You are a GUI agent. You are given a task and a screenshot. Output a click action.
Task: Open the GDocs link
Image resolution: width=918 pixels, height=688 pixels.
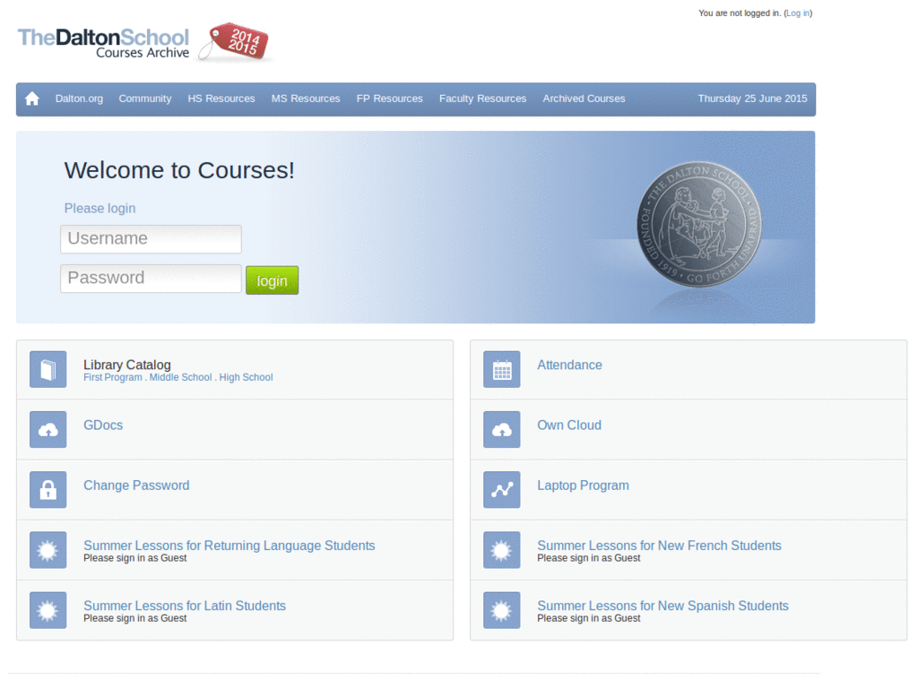coord(103,426)
